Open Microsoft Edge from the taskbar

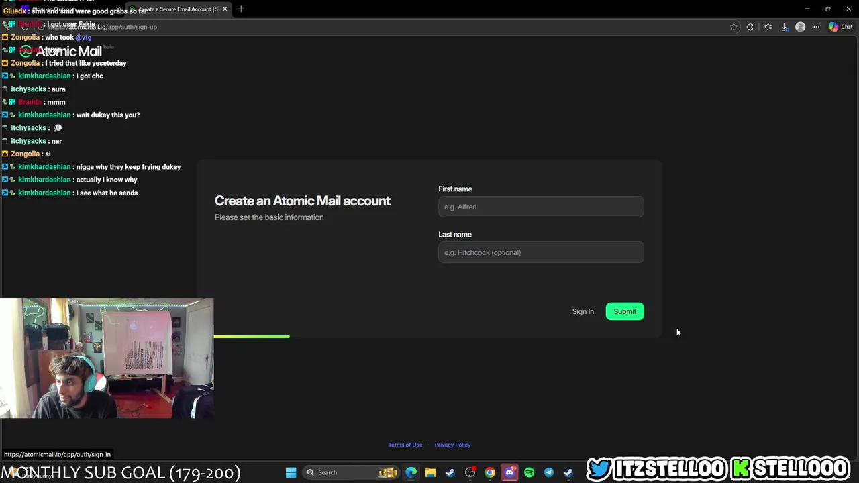tap(411, 472)
